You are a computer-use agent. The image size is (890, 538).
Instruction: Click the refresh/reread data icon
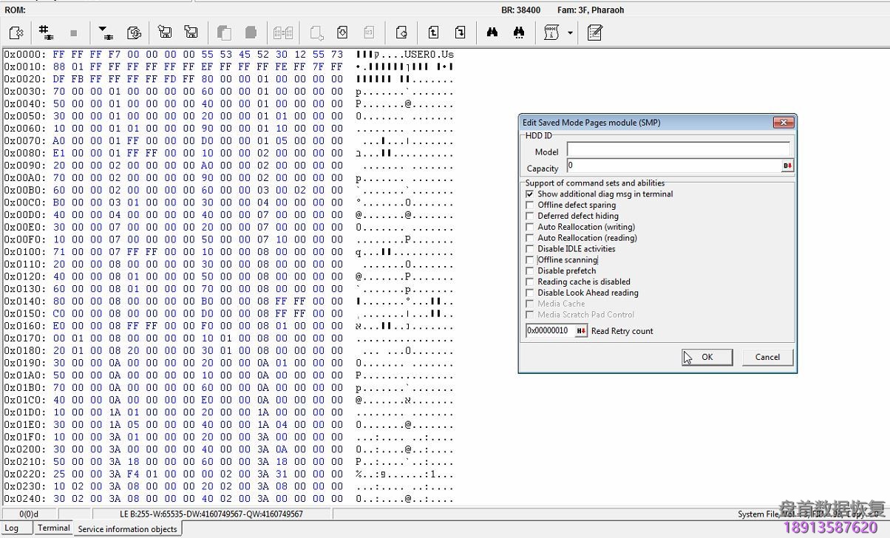(134, 33)
